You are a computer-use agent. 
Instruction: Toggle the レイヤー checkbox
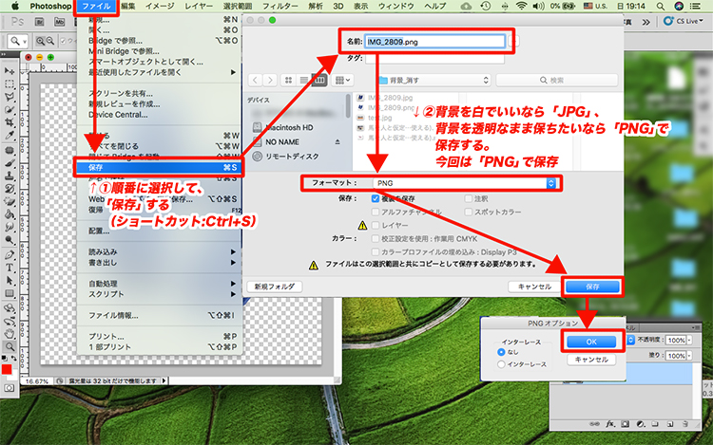[376, 225]
